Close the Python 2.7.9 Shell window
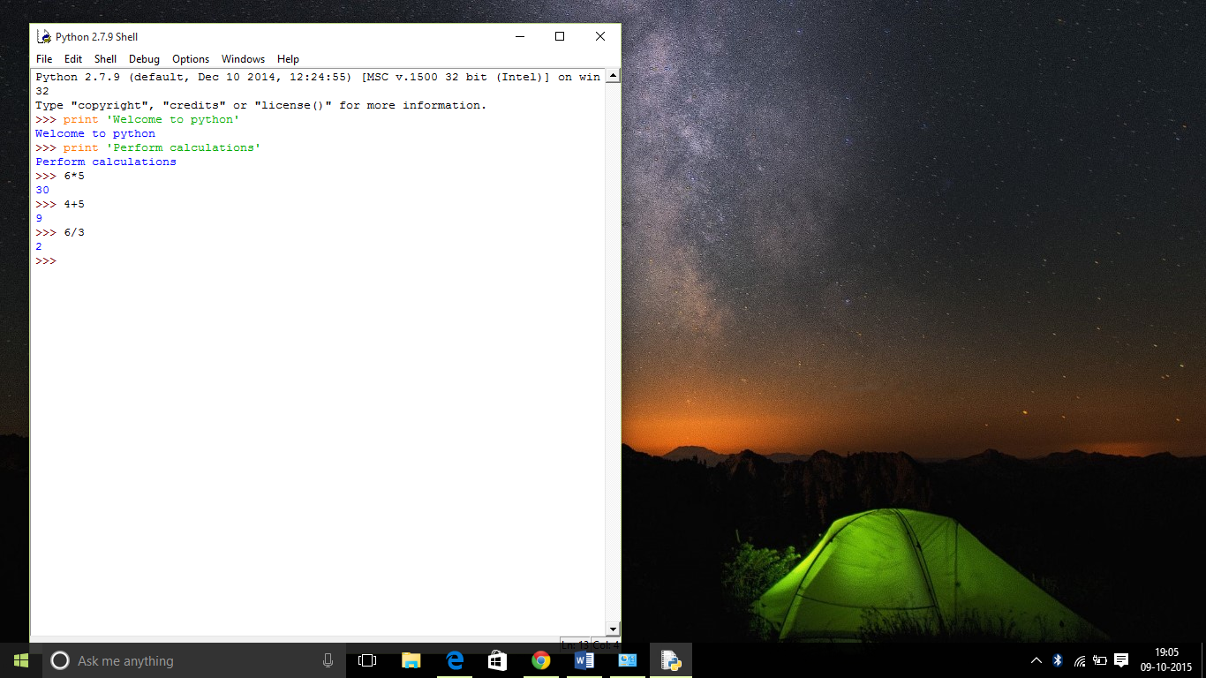The height and width of the screenshot is (678, 1206). pyautogui.click(x=600, y=36)
